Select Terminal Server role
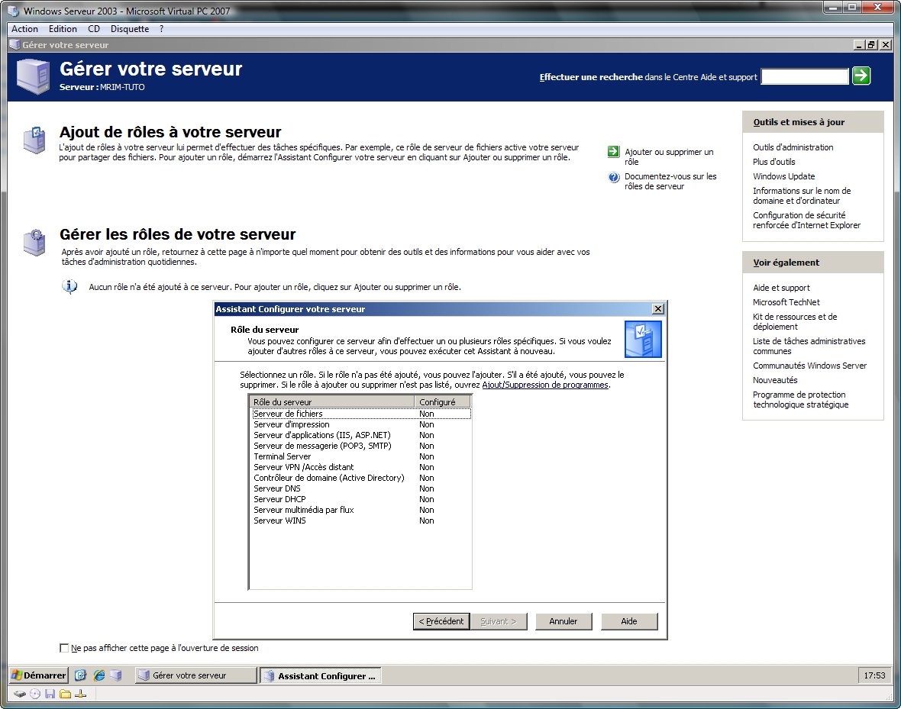The width and height of the screenshot is (901, 709). pyautogui.click(x=361, y=457)
